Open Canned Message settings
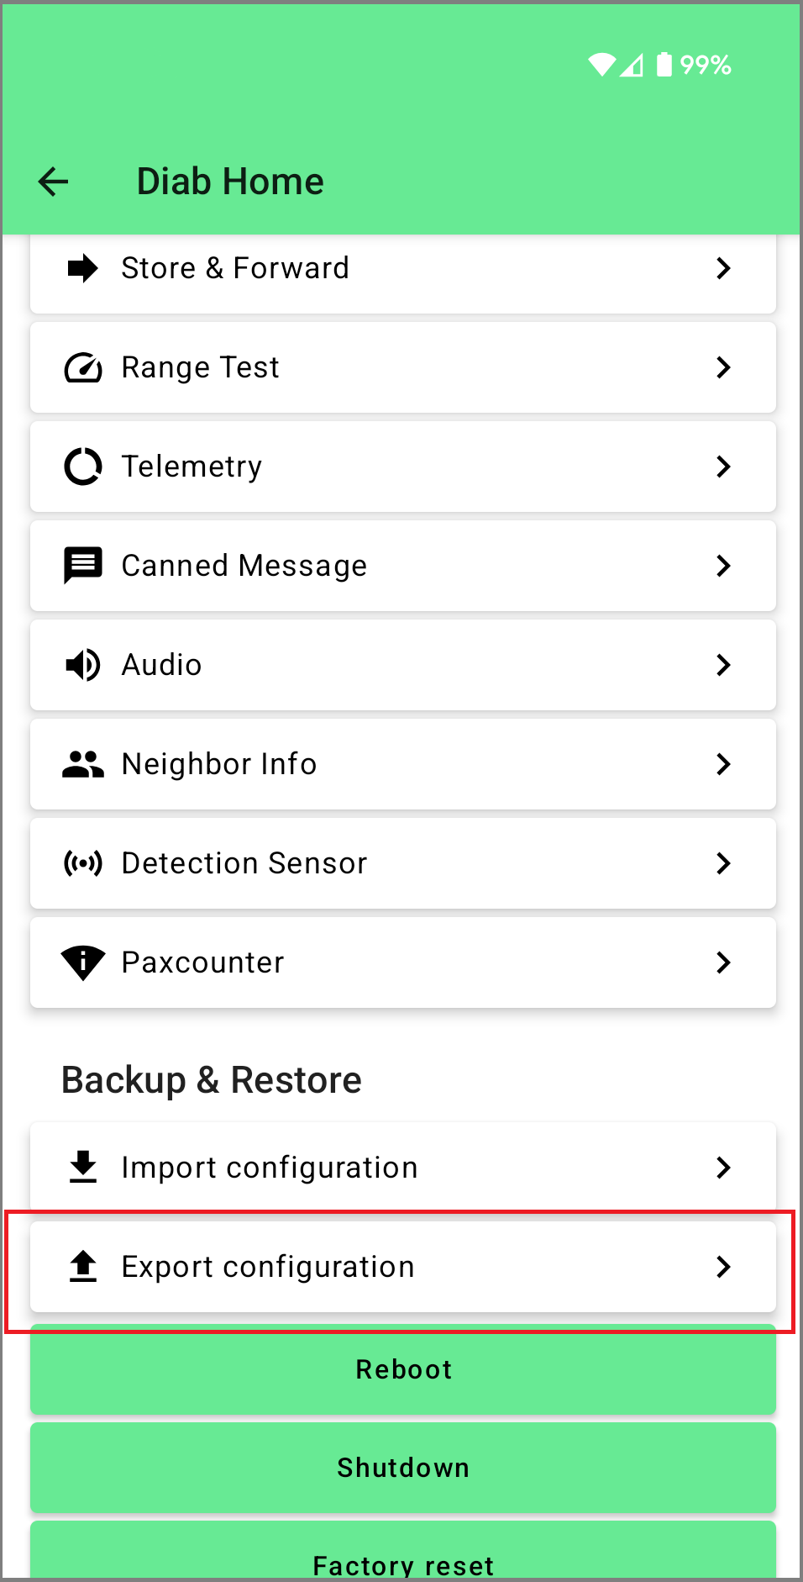Image resolution: width=803 pixels, height=1582 pixels. [x=403, y=566]
